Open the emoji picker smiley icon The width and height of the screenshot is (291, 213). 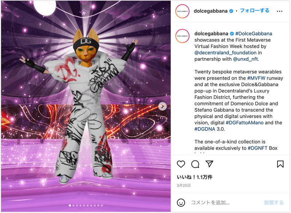tap(181, 202)
